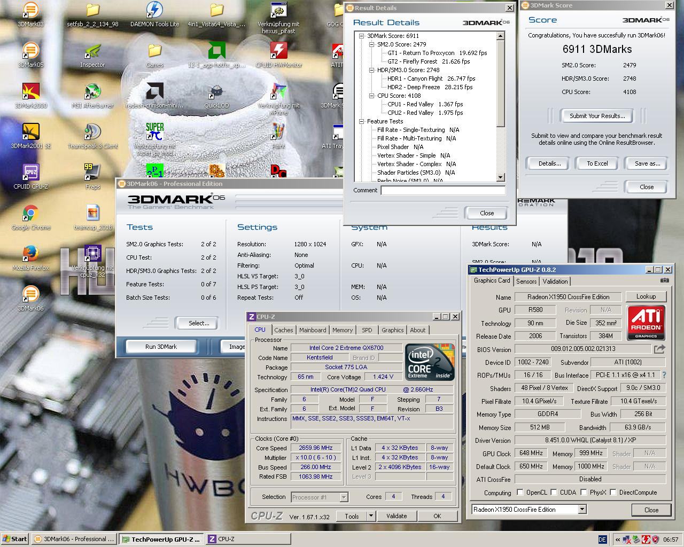The height and width of the screenshot is (547, 684).
Task: Toggle the CUDA checkbox
Action: tap(554, 493)
